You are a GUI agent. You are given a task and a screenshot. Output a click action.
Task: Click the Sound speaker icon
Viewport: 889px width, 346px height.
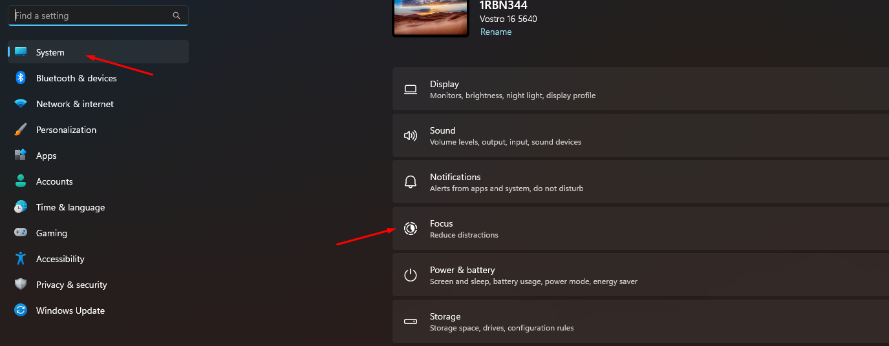410,136
